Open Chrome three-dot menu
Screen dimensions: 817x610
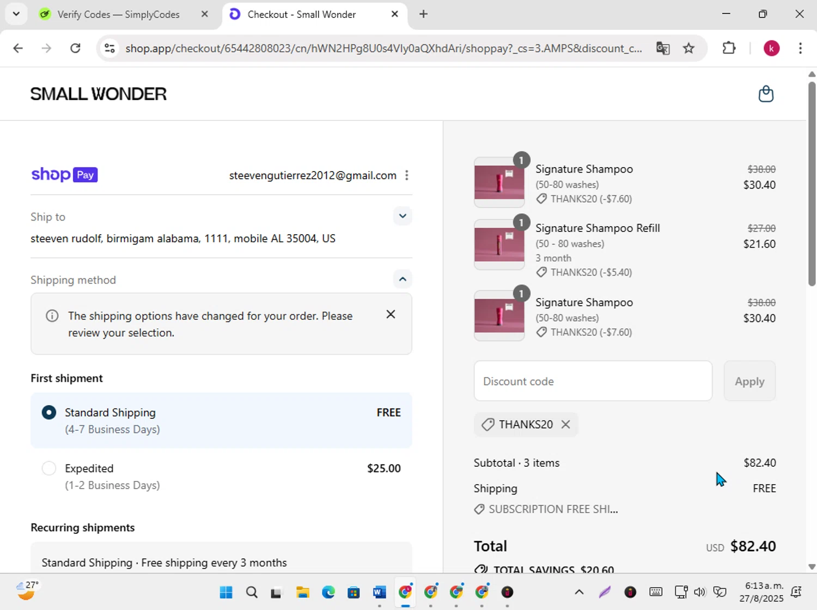click(800, 48)
